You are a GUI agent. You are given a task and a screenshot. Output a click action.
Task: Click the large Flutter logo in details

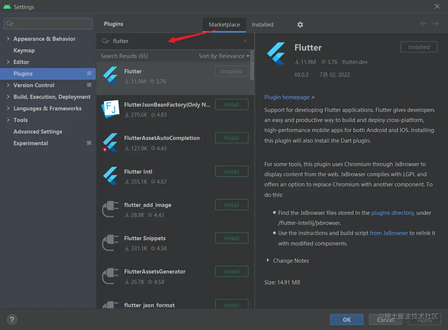click(276, 54)
